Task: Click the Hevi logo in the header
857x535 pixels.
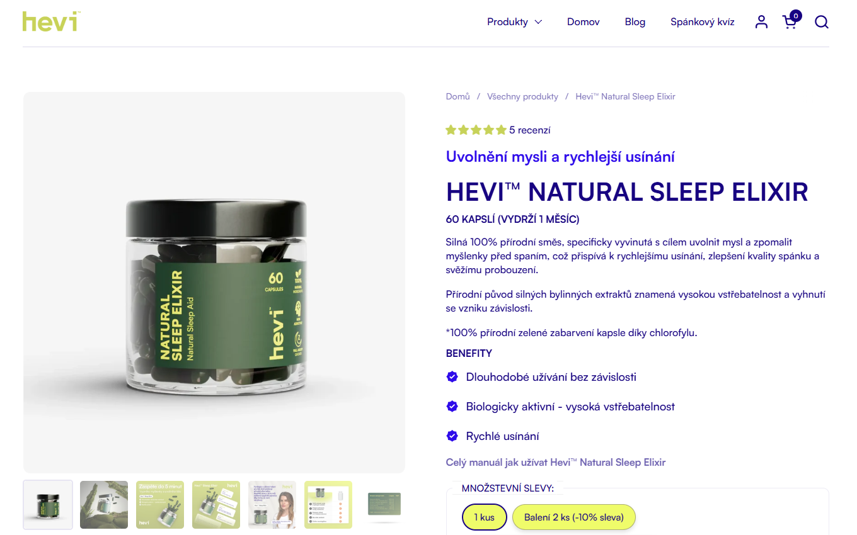Action: coord(51,21)
